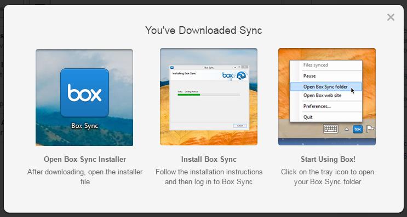This screenshot has width=407, height=217.
Task: Click the text After downloading, open the installer file
Action: tap(85, 177)
